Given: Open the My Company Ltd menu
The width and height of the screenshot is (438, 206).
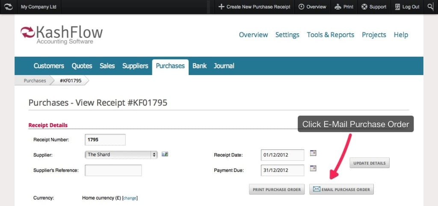Looking at the screenshot, I should pyautogui.click(x=38, y=7).
